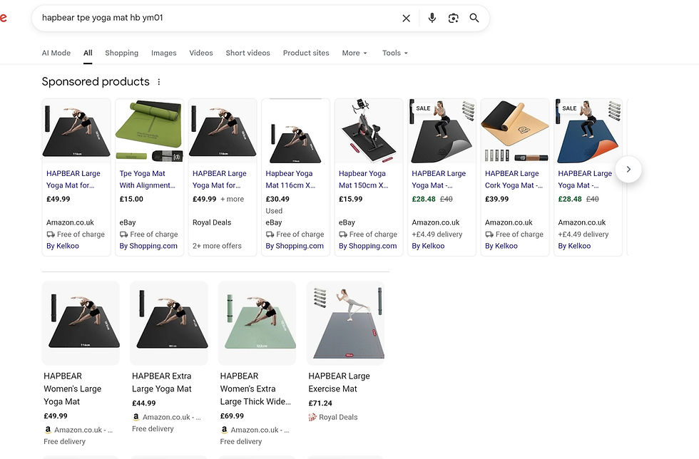This screenshot has width=699, height=459.
Task: Click green TPE yoga mat thumbnail
Action: 149,131
